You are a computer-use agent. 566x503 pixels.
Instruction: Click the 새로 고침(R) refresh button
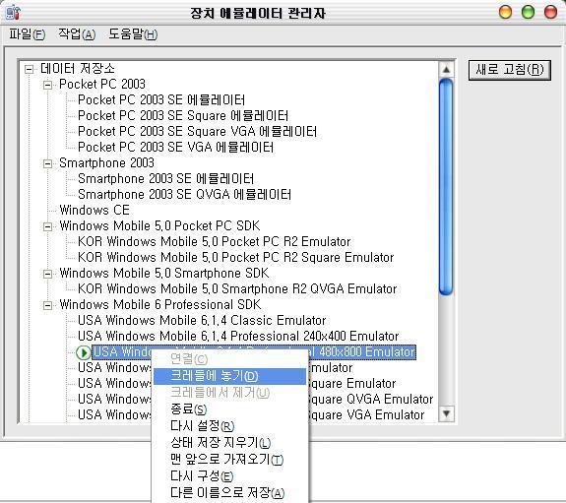509,70
